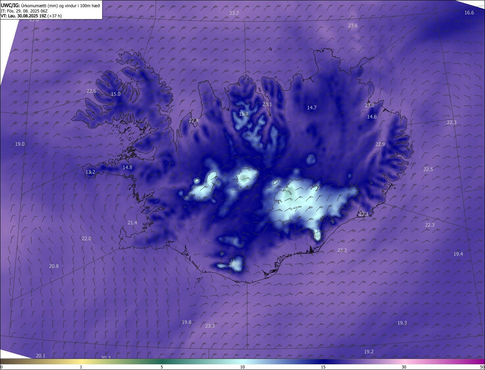The height and width of the screenshot is (370, 485).
Task: Click the 20.1 value label
Action: click(41, 356)
